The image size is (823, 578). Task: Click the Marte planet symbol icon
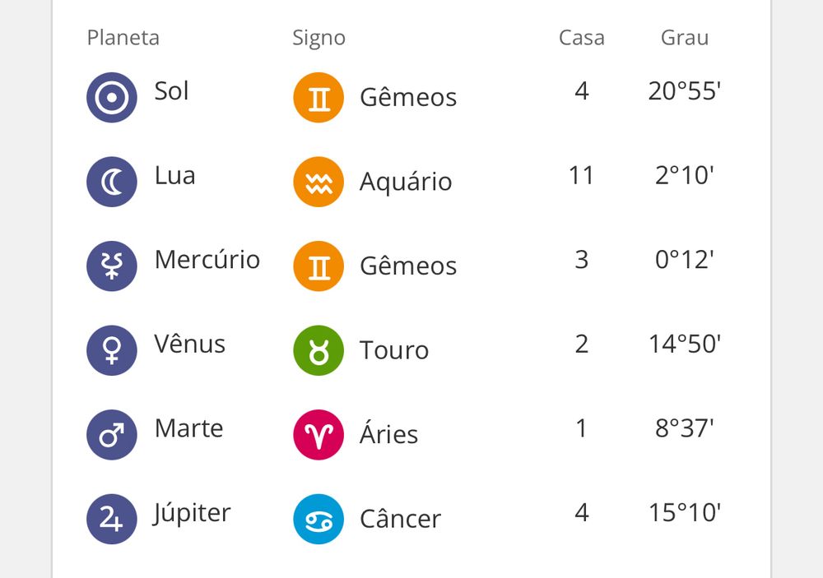point(112,435)
